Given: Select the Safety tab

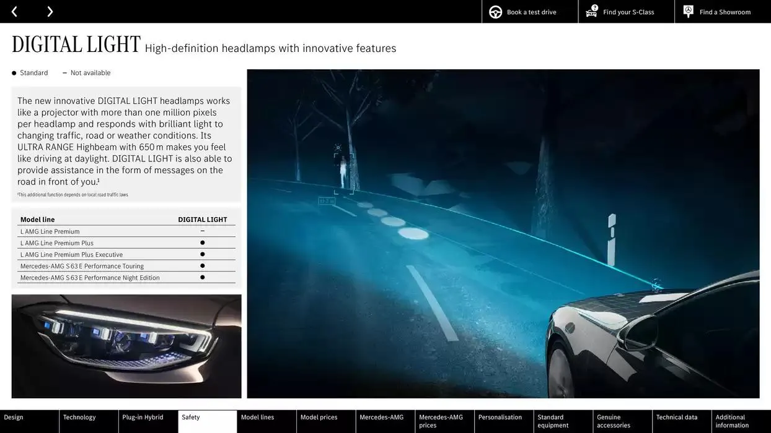Looking at the screenshot, I should click(208, 421).
